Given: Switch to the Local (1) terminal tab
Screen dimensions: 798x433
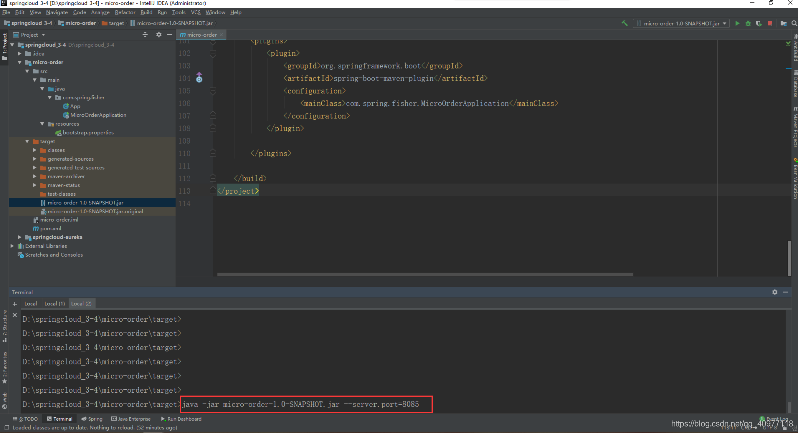Looking at the screenshot, I should pos(55,304).
